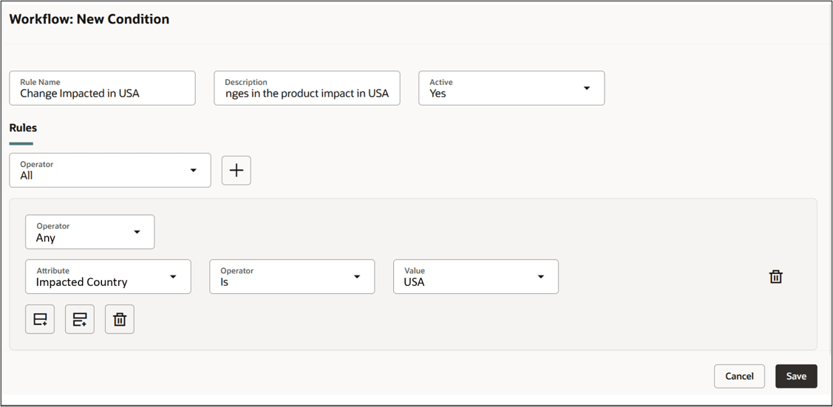Click the chevron arrow in the Attribute field
This screenshot has height=407, width=833.
point(174,277)
